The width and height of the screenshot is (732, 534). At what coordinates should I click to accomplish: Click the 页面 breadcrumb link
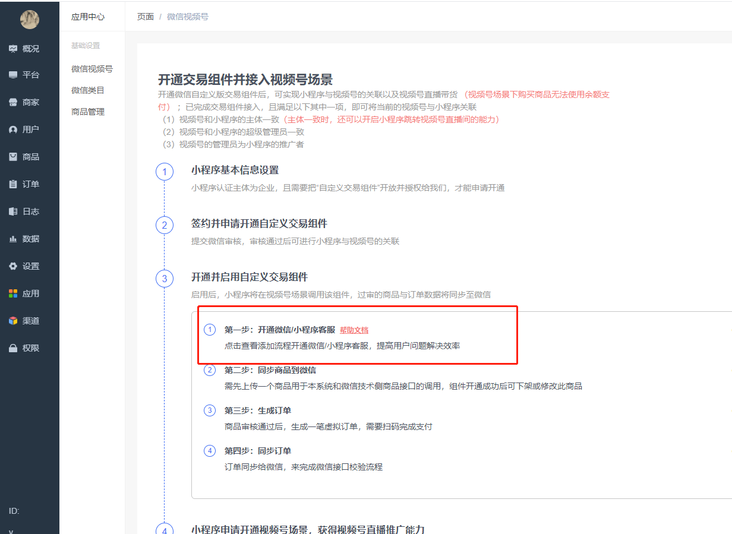click(x=146, y=17)
